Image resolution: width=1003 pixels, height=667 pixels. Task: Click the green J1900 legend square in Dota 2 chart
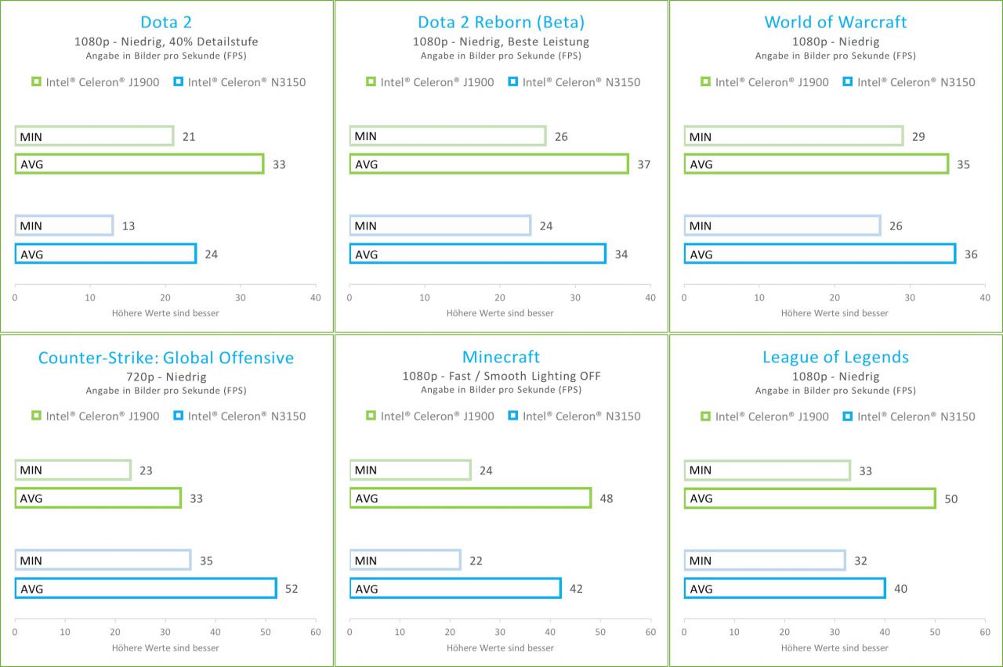click(x=36, y=81)
